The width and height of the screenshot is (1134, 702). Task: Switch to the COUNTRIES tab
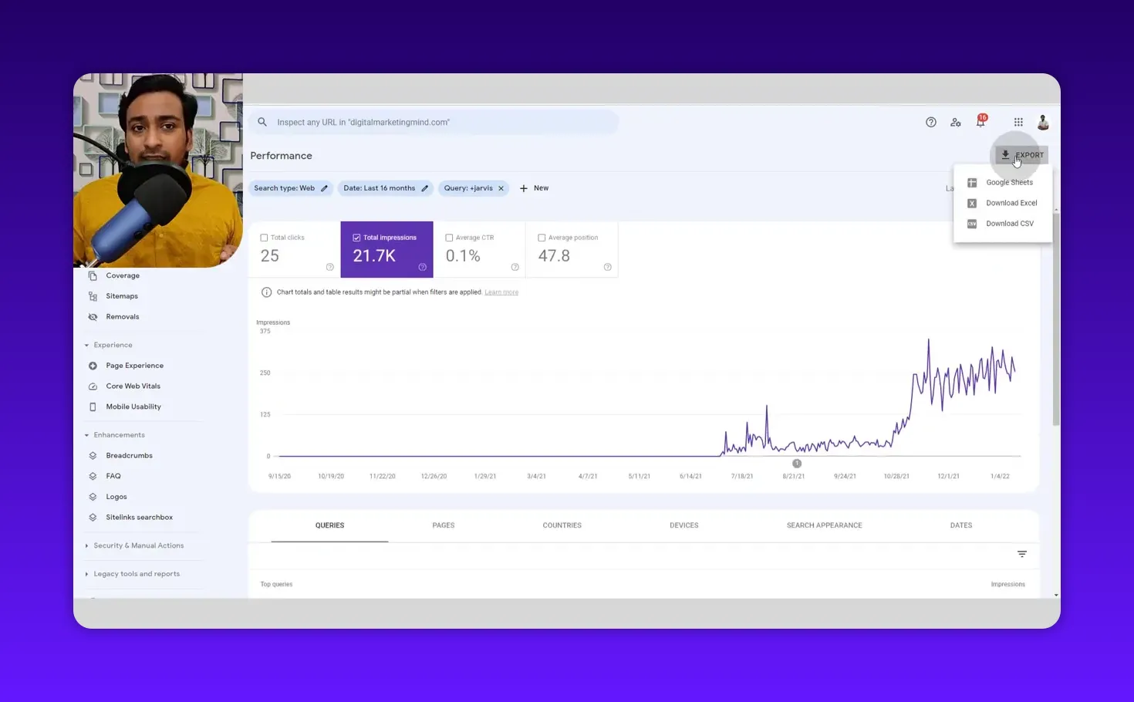point(562,525)
